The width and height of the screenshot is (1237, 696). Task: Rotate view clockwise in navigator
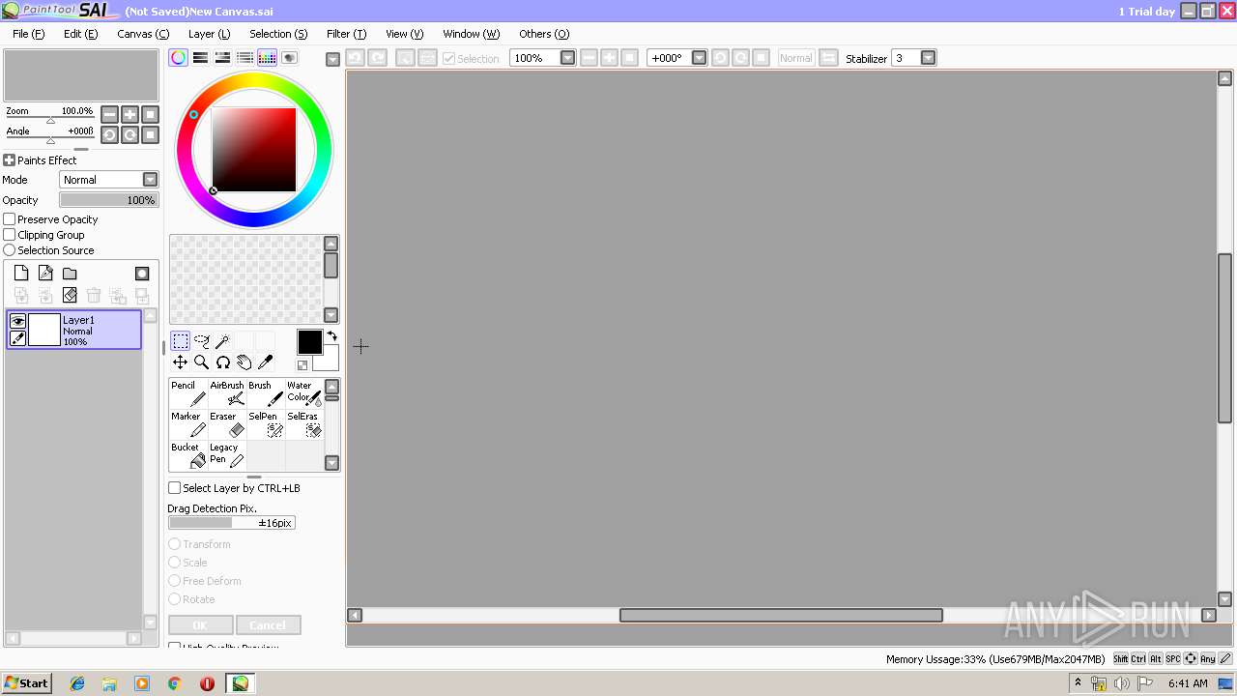(x=130, y=134)
